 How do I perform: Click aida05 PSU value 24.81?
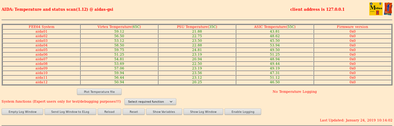pos(197,50)
